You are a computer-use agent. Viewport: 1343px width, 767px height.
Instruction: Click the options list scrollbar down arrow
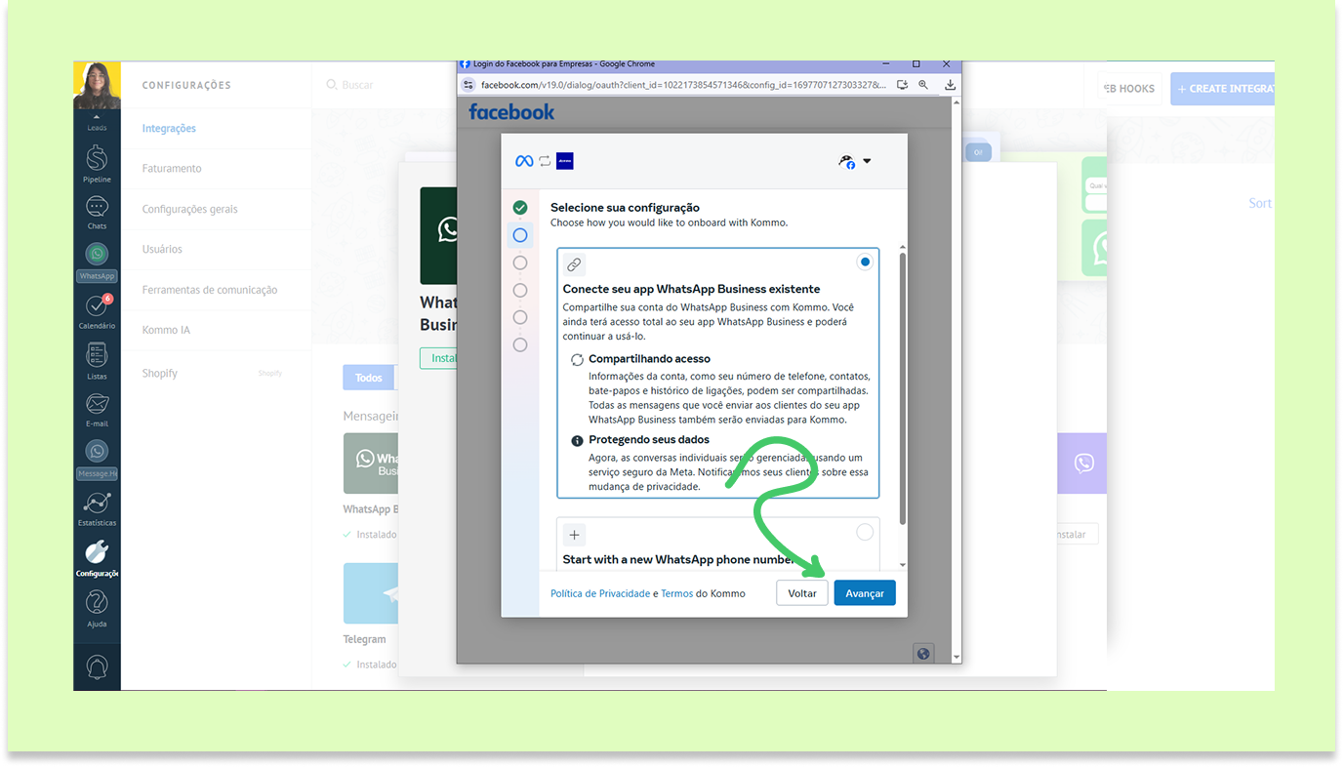tap(903, 565)
